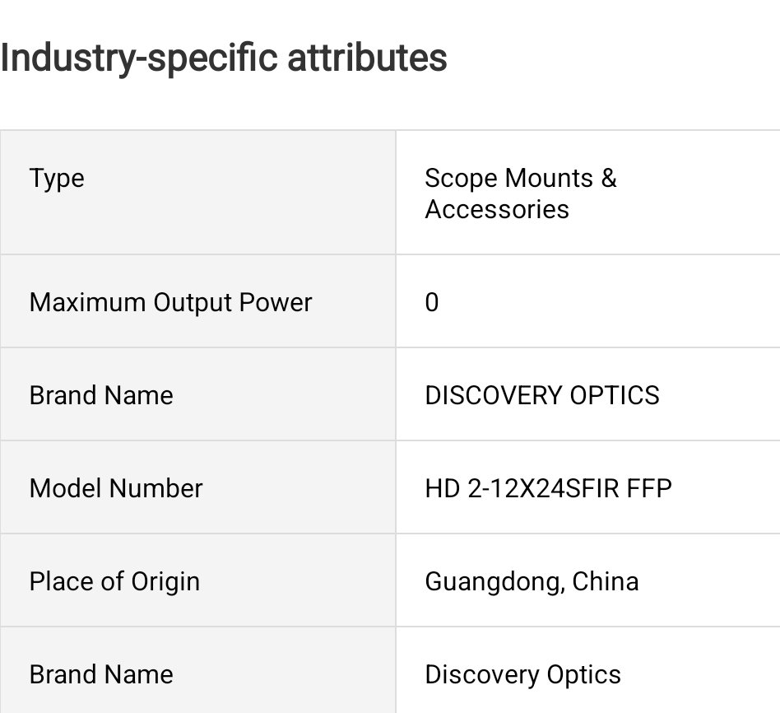Screen dimensions: 780x713
Task: Select the Model Number label
Action: click(x=116, y=488)
